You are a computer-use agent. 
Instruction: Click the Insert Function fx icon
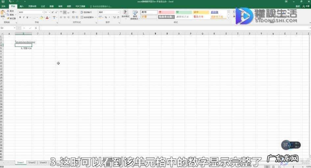pos(36,28)
